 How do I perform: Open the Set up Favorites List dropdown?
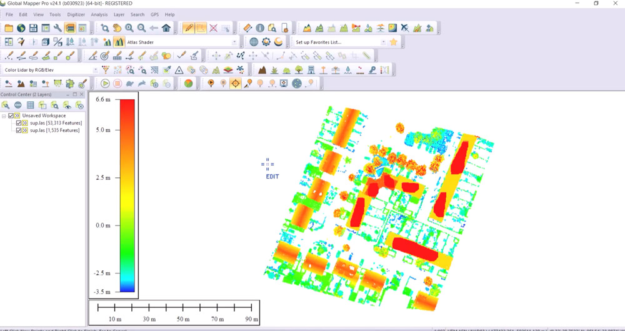pyautogui.click(x=383, y=42)
